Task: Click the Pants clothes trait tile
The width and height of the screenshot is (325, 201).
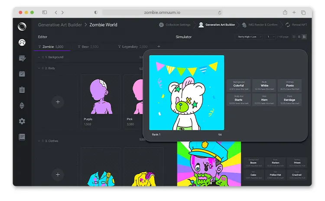Action: (x=289, y=85)
